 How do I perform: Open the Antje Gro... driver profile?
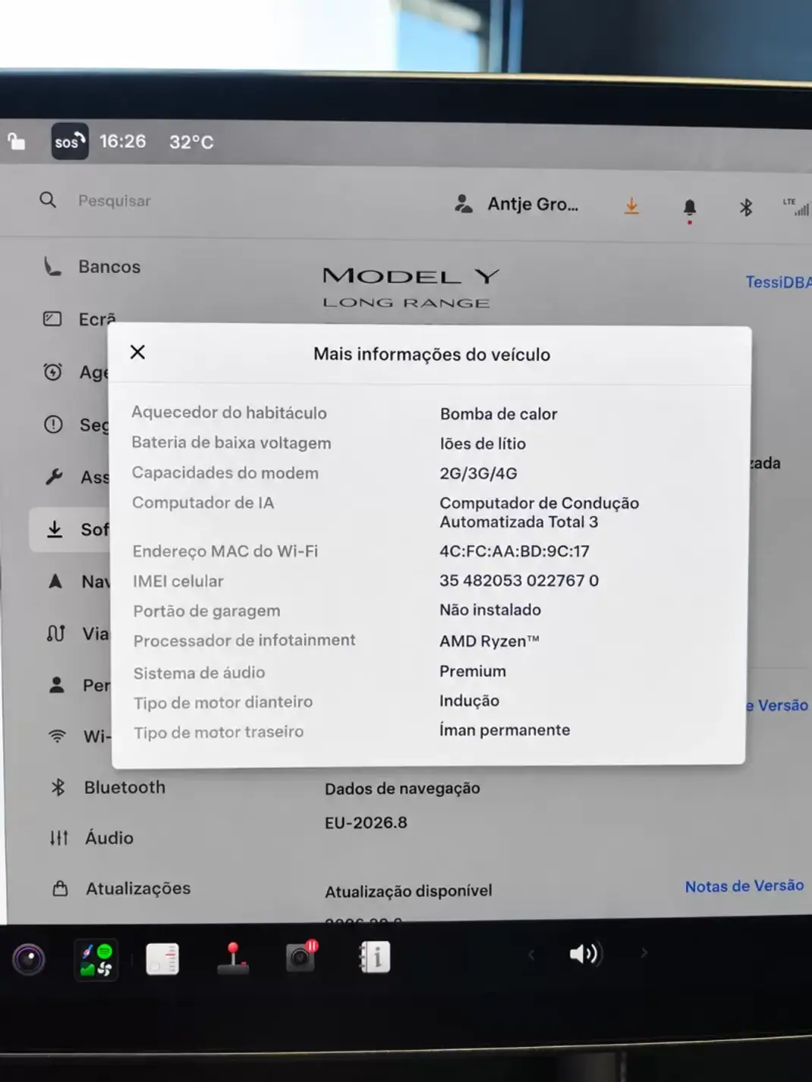coord(516,204)
